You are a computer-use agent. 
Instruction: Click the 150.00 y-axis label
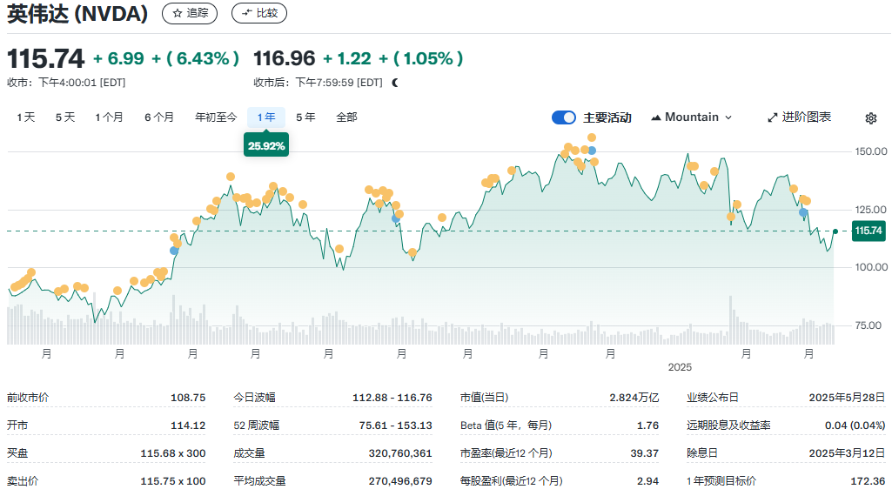tap(871, 151)
